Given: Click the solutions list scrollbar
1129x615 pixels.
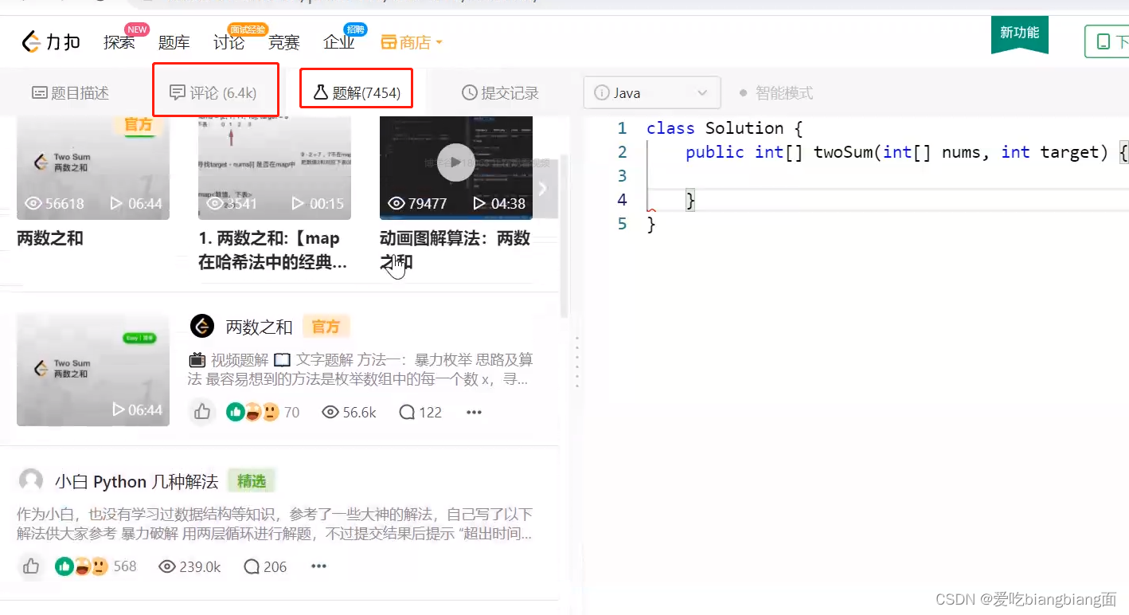Looking at the screenshot, I should coord(565,237).
